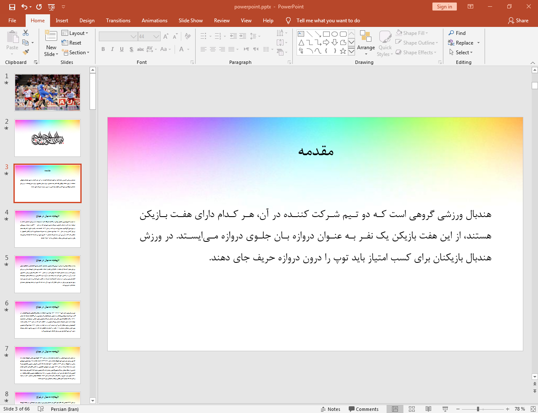
Task: Click the Arrange icon
Action: tap(366, 37)
